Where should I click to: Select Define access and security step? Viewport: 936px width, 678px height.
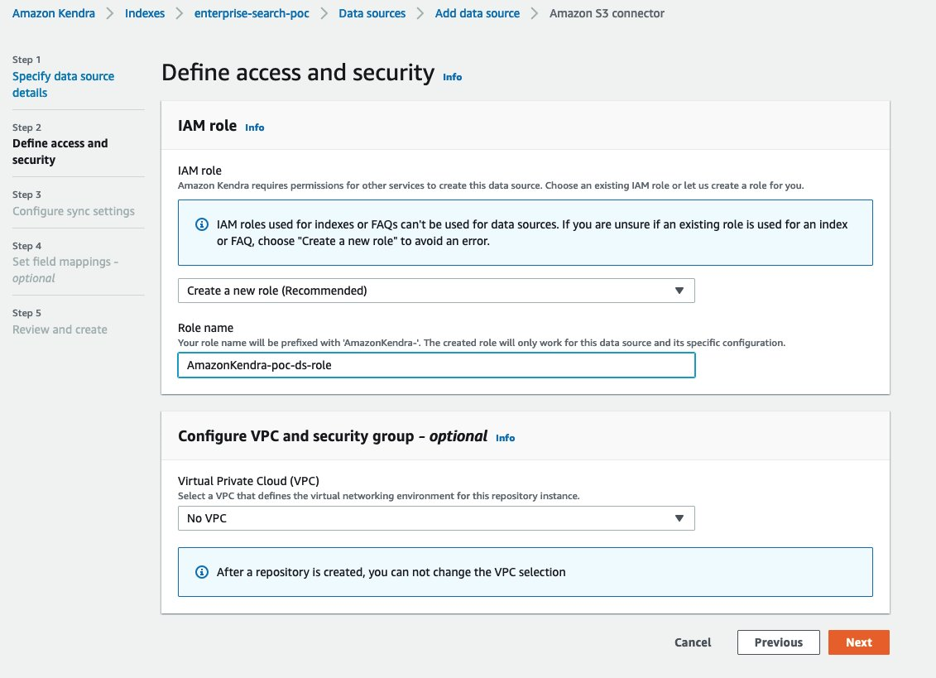point(60,151)
